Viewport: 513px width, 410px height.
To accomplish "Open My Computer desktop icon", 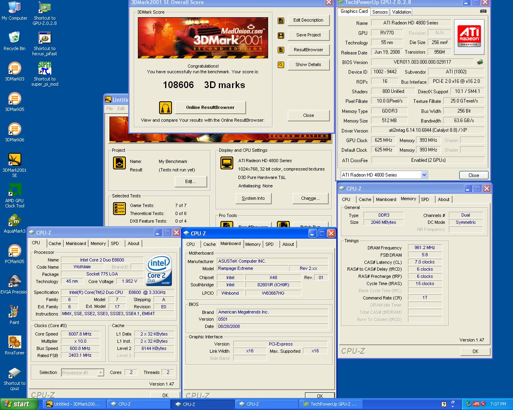I will pyautogui.click(x=14, y=11).
